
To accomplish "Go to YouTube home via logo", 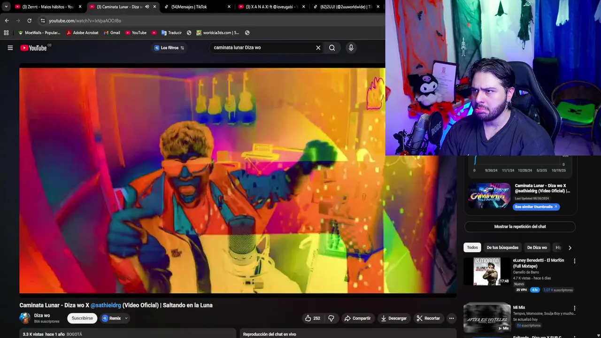I will [33, 47].
